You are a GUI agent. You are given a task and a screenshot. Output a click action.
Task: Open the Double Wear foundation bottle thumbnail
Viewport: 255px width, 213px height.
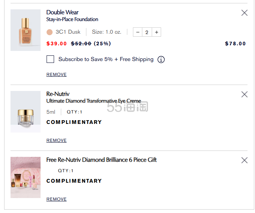pos(26,30)
